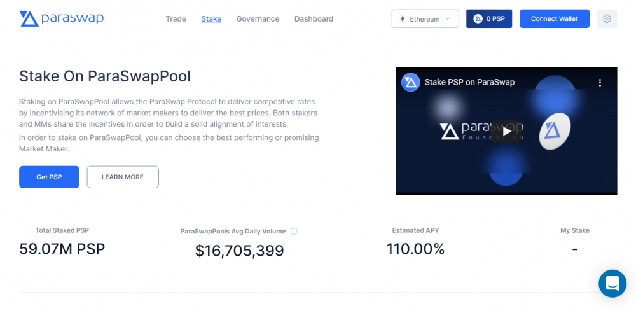
Task: Switch to the Dashboard tab
Action: [x=314, y=18]
